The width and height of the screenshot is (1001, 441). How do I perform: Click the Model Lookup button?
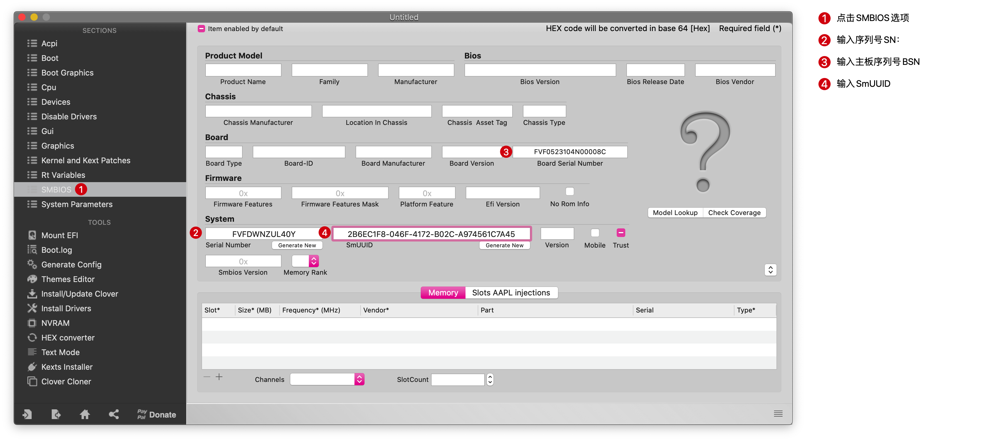(x=675, y=212)
